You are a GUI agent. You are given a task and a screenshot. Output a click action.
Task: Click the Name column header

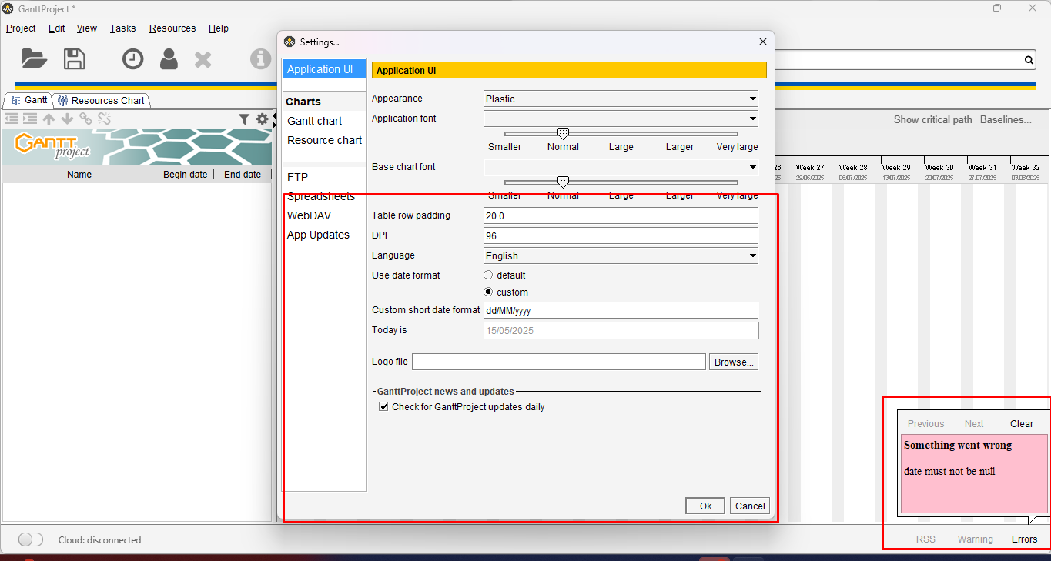79,175
